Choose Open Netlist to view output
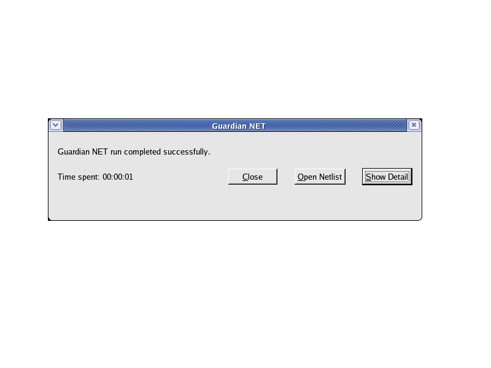491x368 pixels. point(320,177)
